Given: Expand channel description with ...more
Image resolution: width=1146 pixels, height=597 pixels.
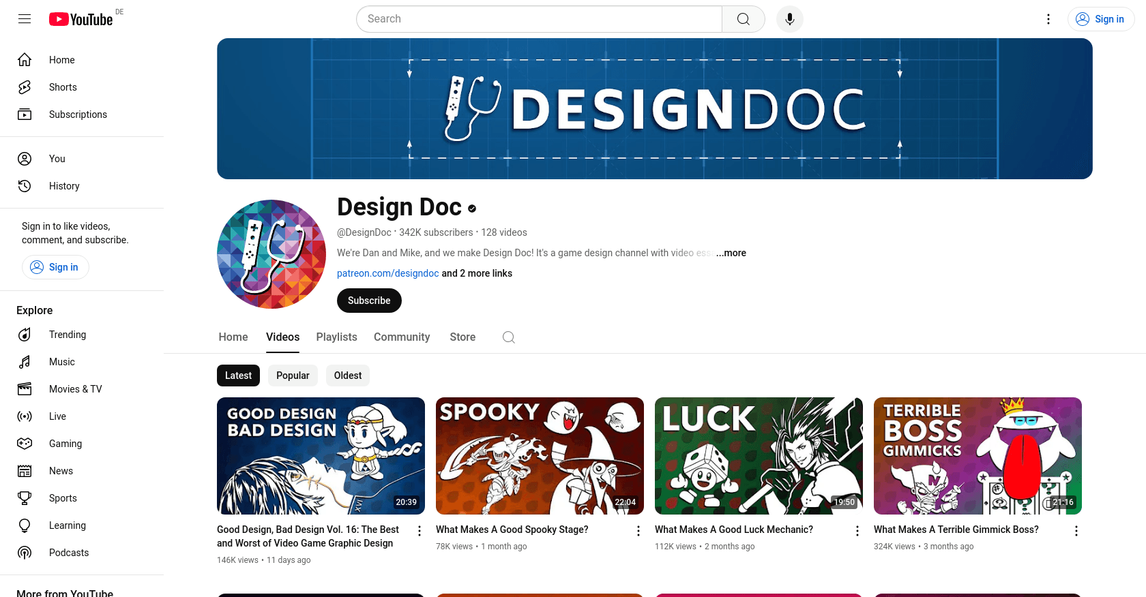Looking at the screenshot, I should [731, 253].
